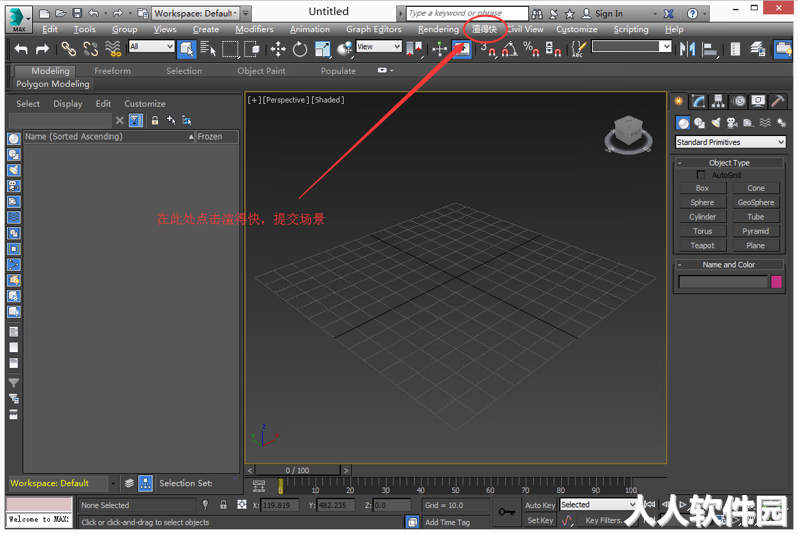This screenshot has height=534, width=798.
Task: Open the Modifiers menu
Action: tap(254, 29)
